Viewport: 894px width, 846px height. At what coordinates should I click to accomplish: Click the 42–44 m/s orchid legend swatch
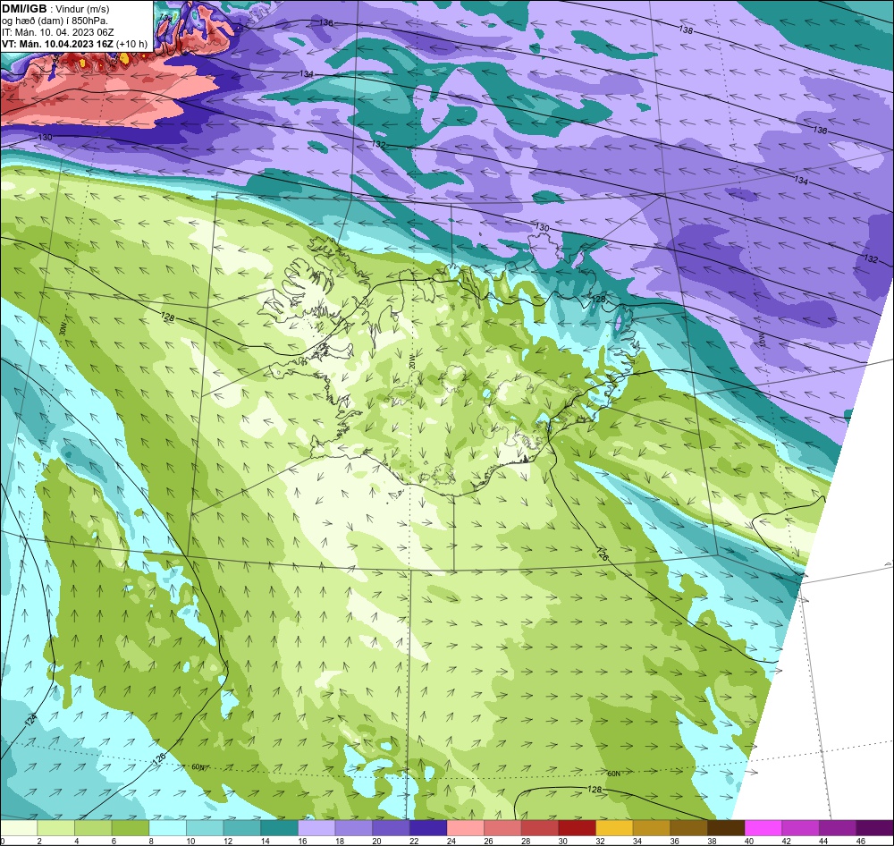coord(801,828)
